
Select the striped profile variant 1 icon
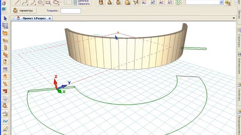[161, 3]
